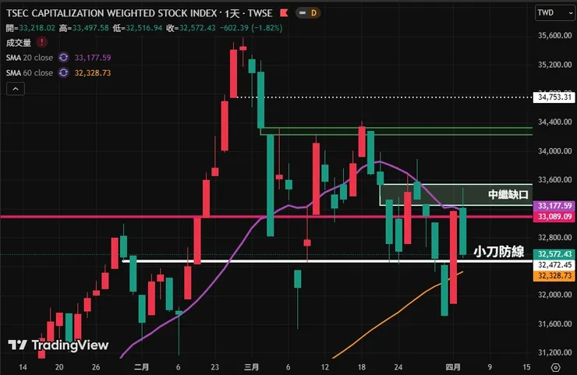
Task: Click the −602.39 (−1.82%) change value
Action: point(251,28)
